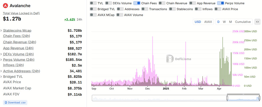Screen dimensions: 262x107
Task: Click the Avalanche chain title
Action: point(20,6)
